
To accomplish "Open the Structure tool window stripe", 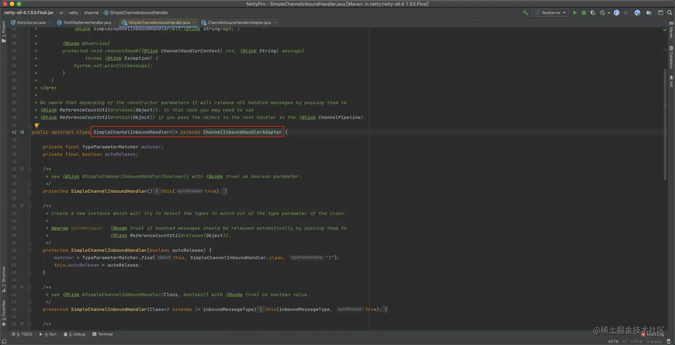I will 4,279.
